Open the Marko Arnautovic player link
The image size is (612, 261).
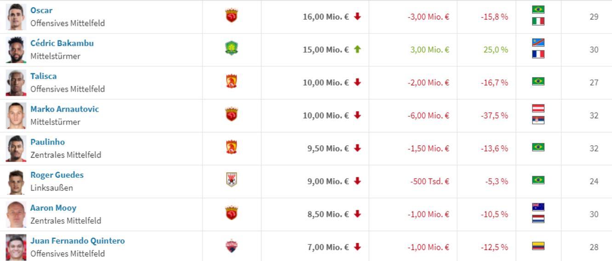64,109
